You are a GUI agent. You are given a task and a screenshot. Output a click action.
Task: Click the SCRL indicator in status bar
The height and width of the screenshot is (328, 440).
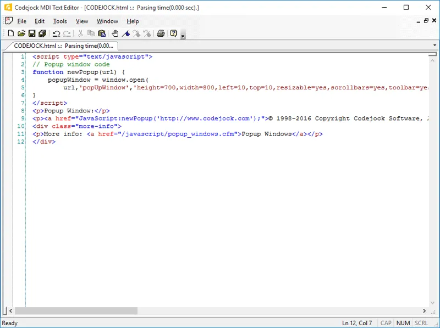point(421,323)
